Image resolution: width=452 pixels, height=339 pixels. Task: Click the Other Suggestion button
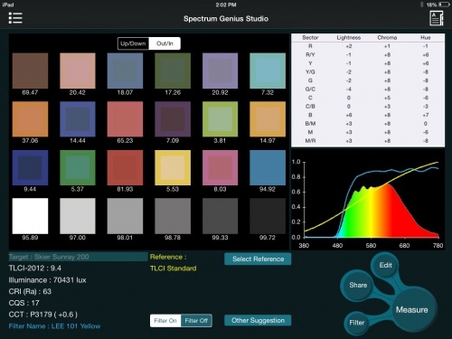click(258, 320)
